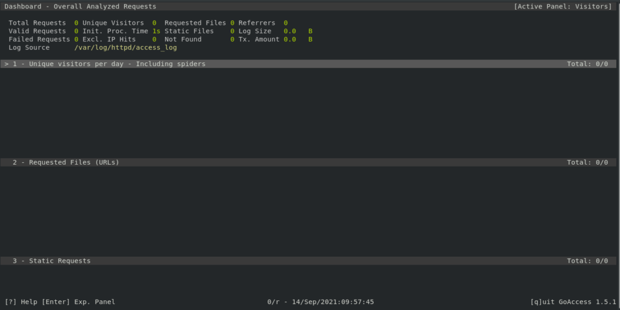Select the log source path /var/log/httpd/access_log
The width and height of the screenshot is (620, 310).
click(125, 47)
